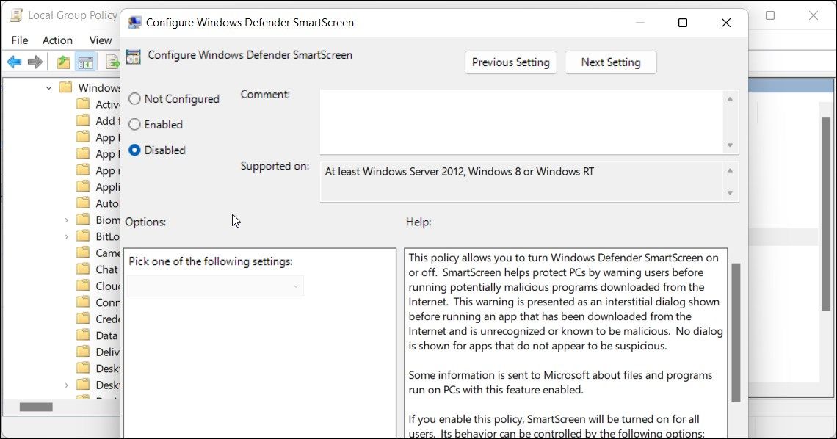Screen dimensions: 837x439
Task: Select the Disabled radio button
Action: pyautogui.click(x=134, y=150)
